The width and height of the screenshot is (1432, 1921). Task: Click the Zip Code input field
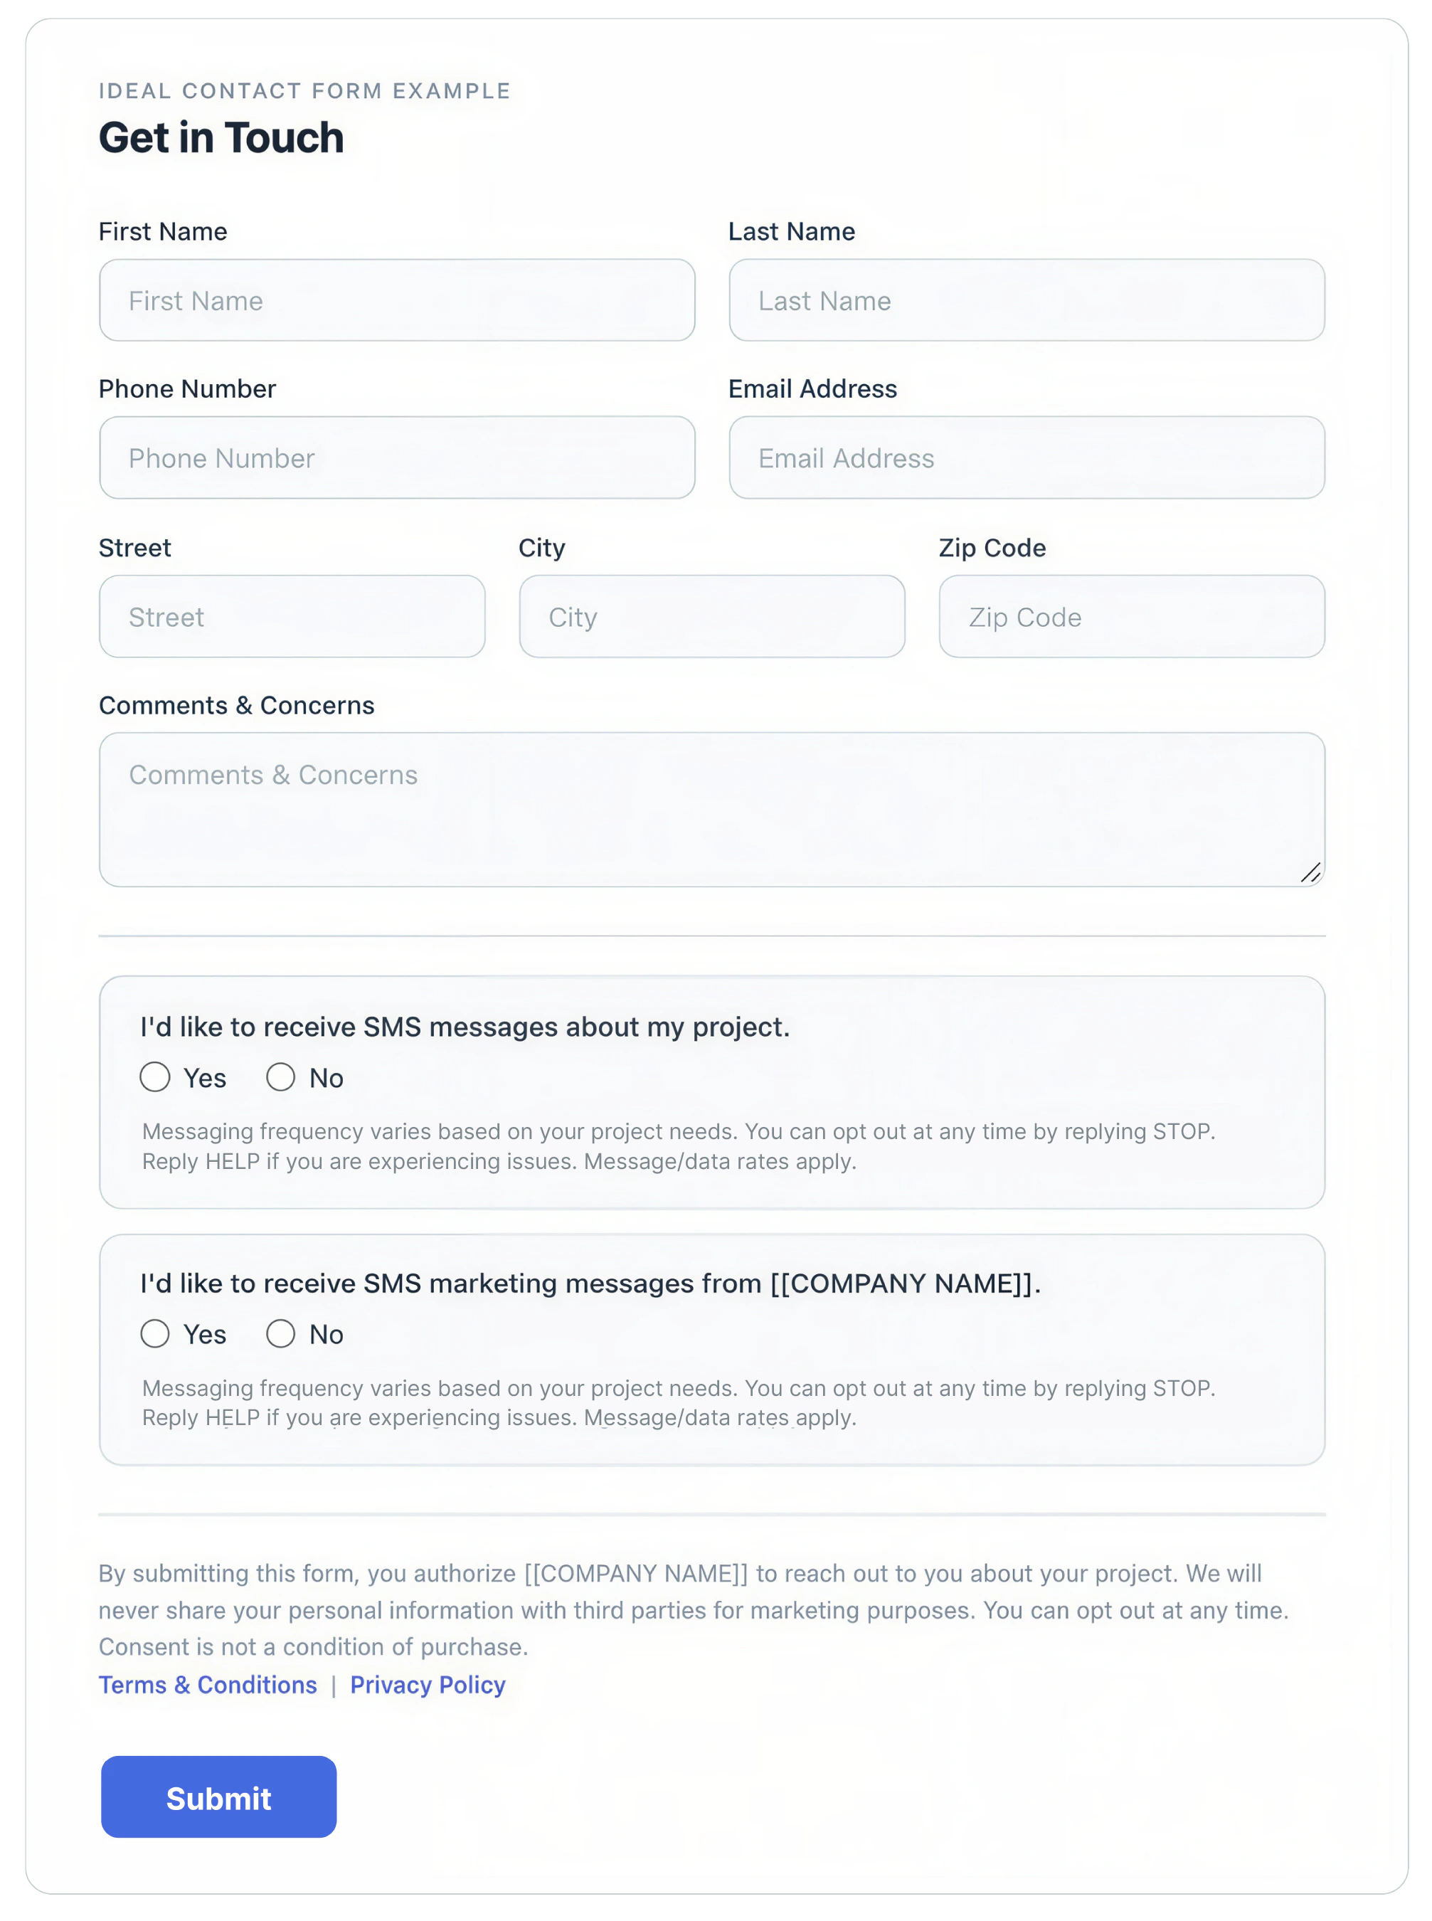point(1130,616)
